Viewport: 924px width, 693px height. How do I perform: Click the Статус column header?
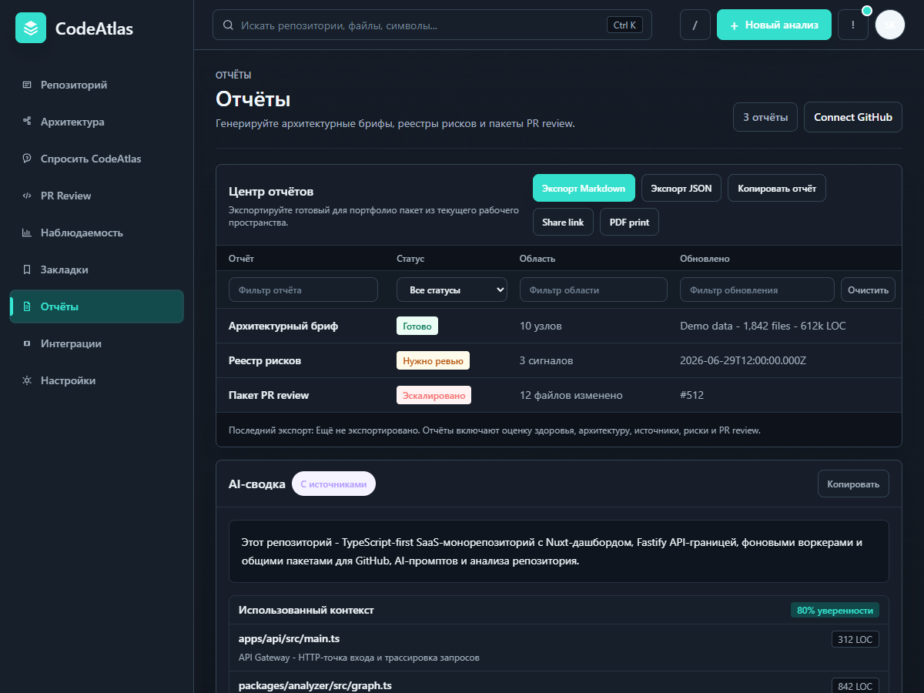410,259
